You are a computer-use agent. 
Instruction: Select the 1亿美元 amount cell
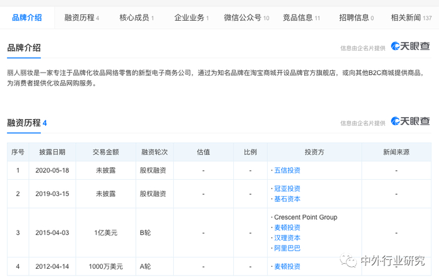106,233
